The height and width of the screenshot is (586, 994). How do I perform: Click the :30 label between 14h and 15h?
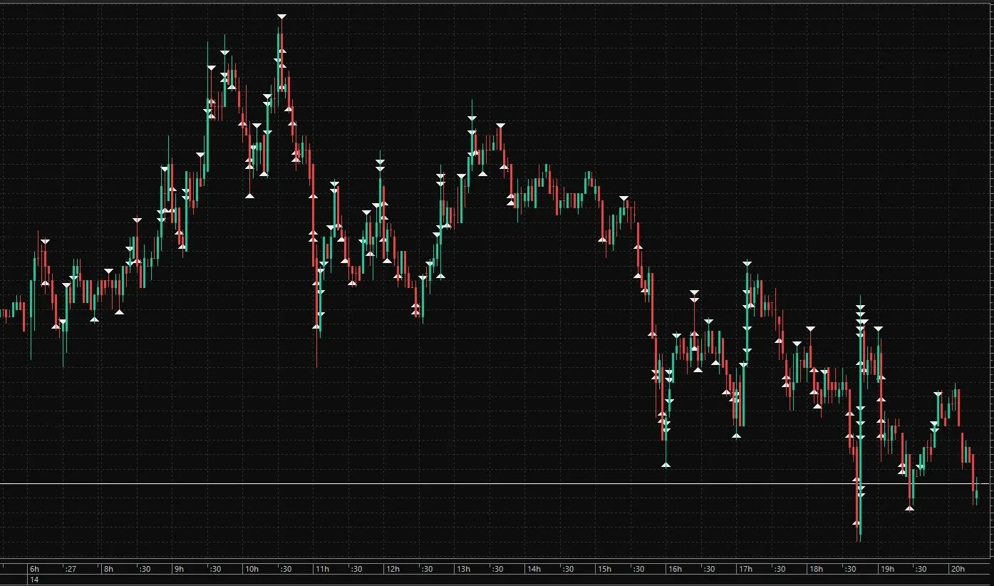[568, 569]
